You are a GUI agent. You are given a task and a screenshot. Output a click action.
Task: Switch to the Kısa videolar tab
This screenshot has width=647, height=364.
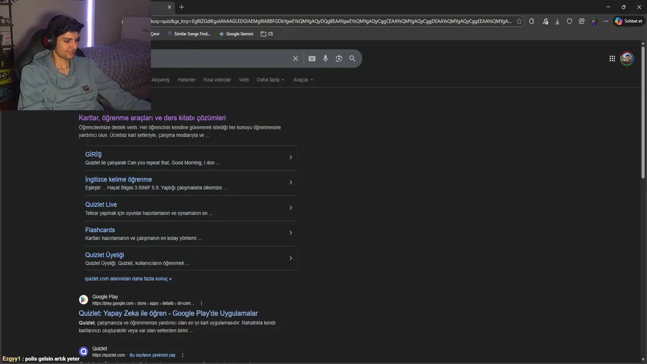pyautogui.click(x=217, y=80)
